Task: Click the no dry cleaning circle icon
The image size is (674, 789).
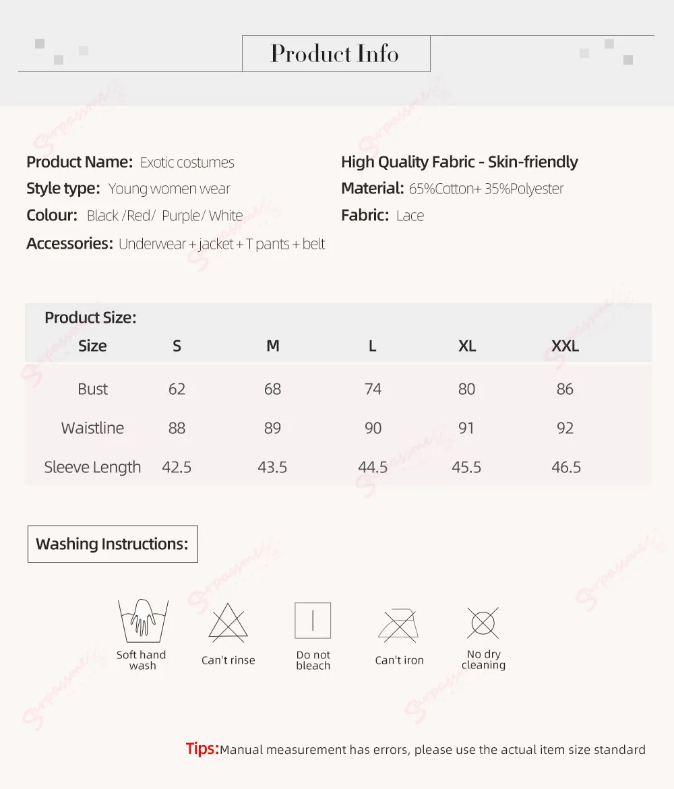Action: coord(483,623)
